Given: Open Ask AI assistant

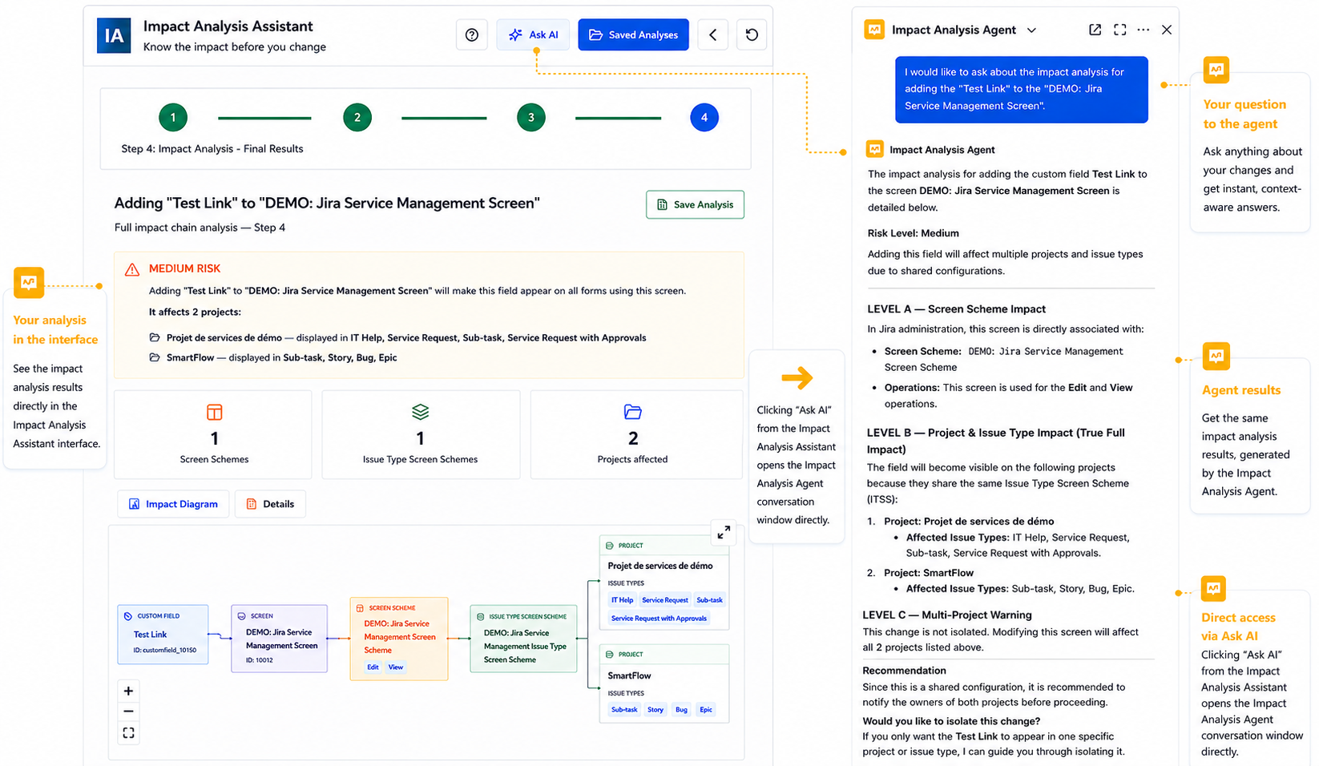Looking at the screenshot, I should pos(533,34).
